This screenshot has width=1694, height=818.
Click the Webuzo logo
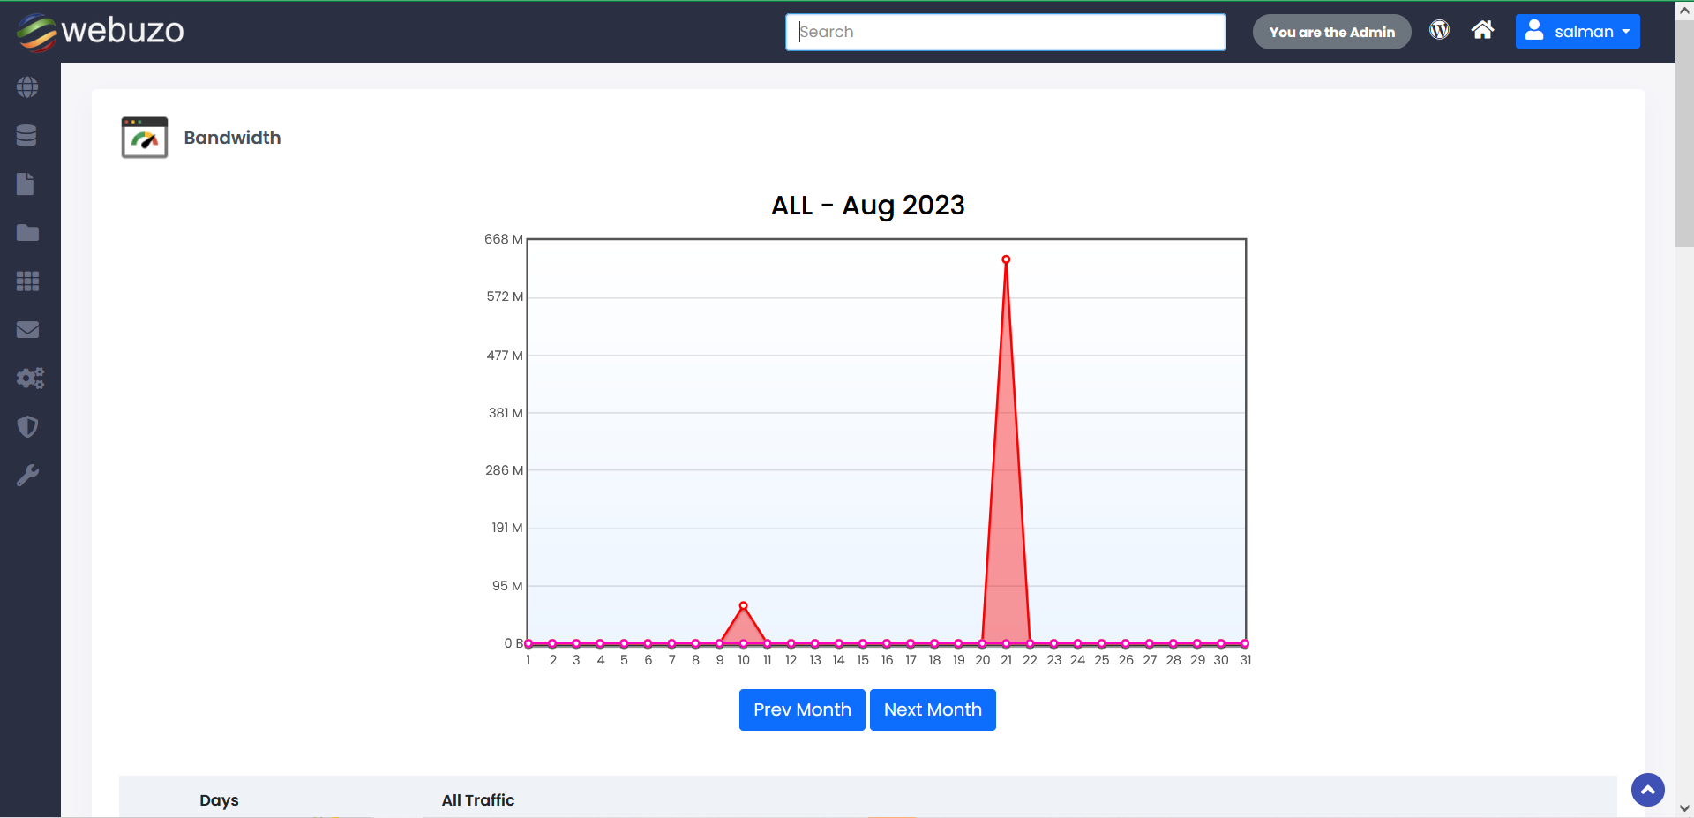100,32
